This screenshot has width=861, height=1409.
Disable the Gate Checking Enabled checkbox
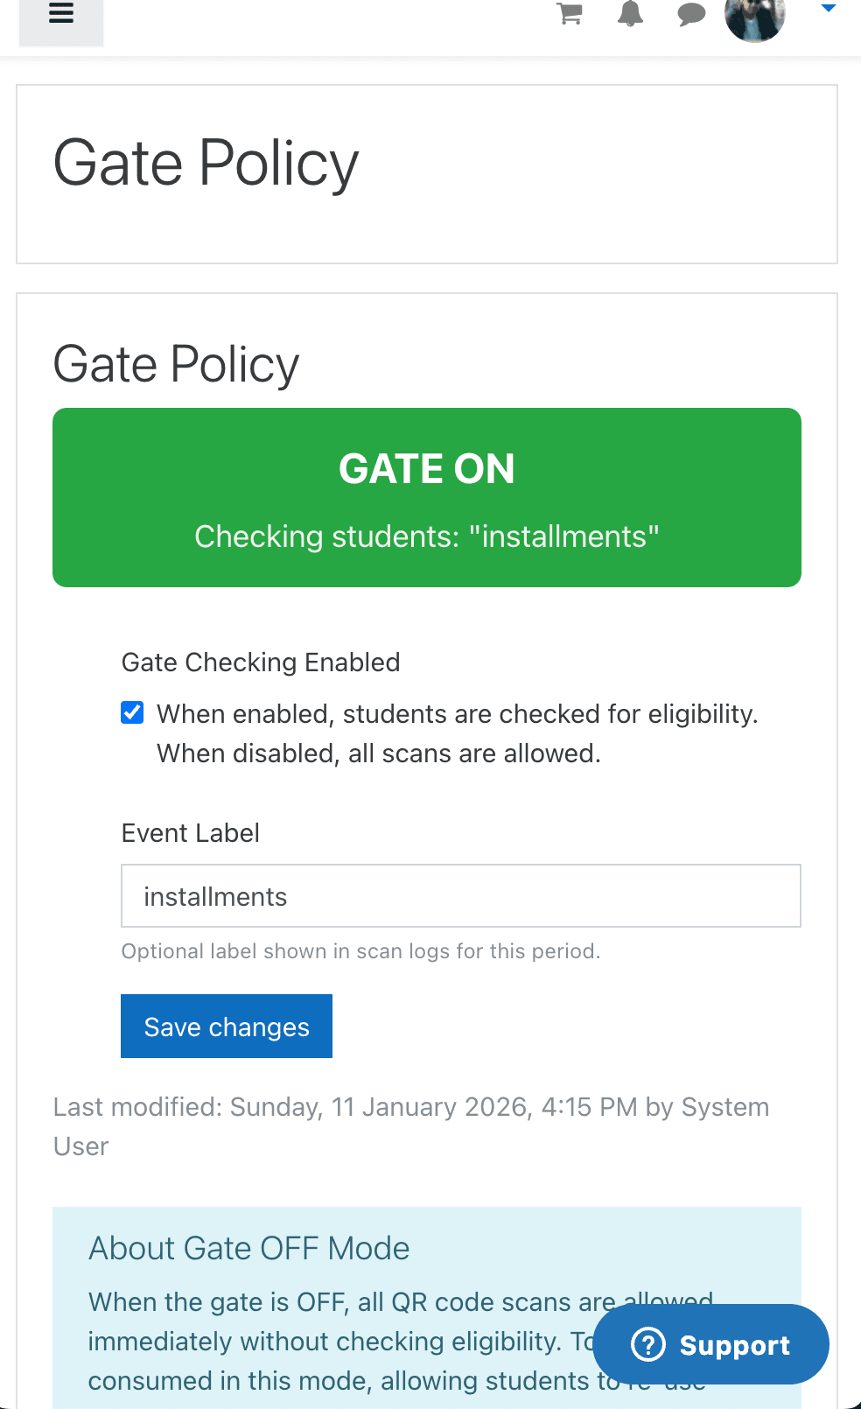132,713
